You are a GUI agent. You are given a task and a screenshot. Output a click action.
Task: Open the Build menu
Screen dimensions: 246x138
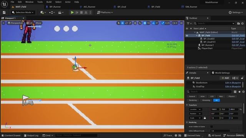click(49, 2)
